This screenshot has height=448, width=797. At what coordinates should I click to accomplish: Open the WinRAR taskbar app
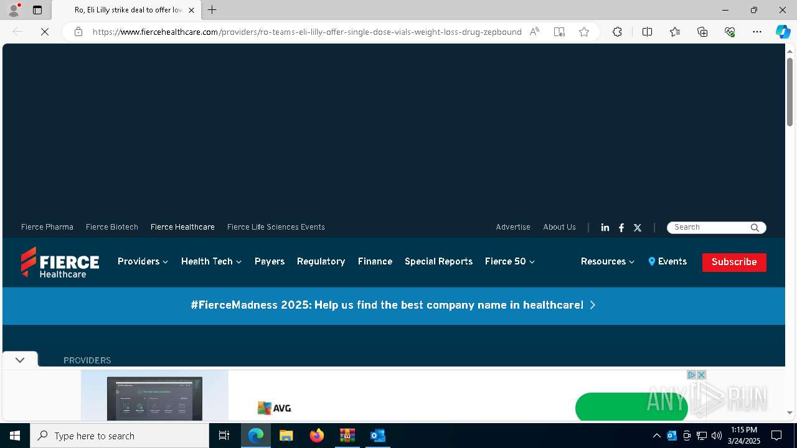pos(347,436)
